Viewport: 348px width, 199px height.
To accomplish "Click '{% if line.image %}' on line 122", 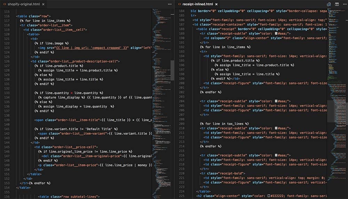I will click(x=52, y=43).
